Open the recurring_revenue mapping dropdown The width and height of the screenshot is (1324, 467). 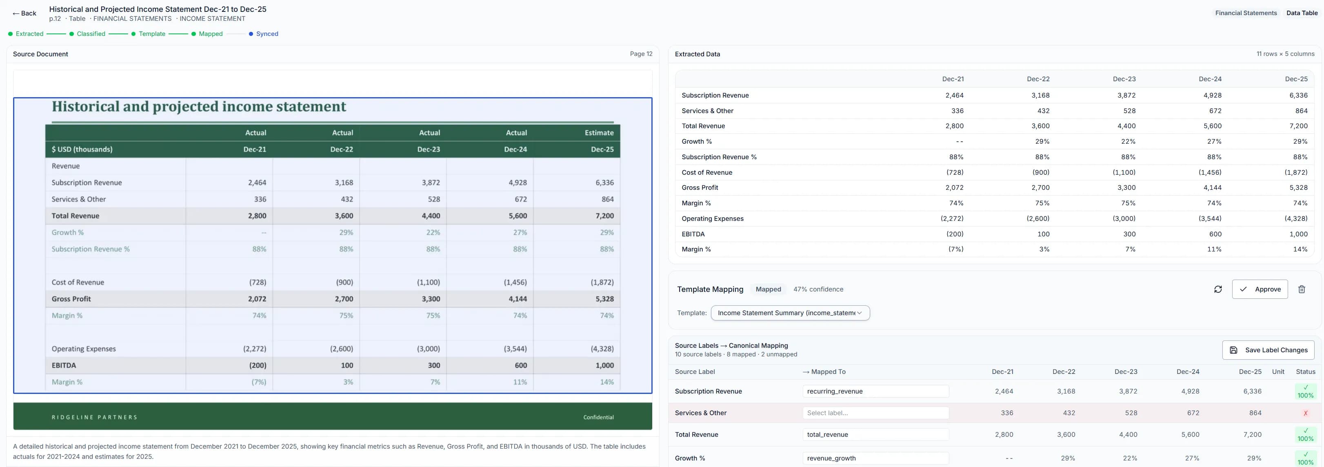point(876,391)
